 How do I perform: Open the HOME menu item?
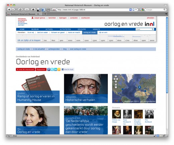click(22, 29)
